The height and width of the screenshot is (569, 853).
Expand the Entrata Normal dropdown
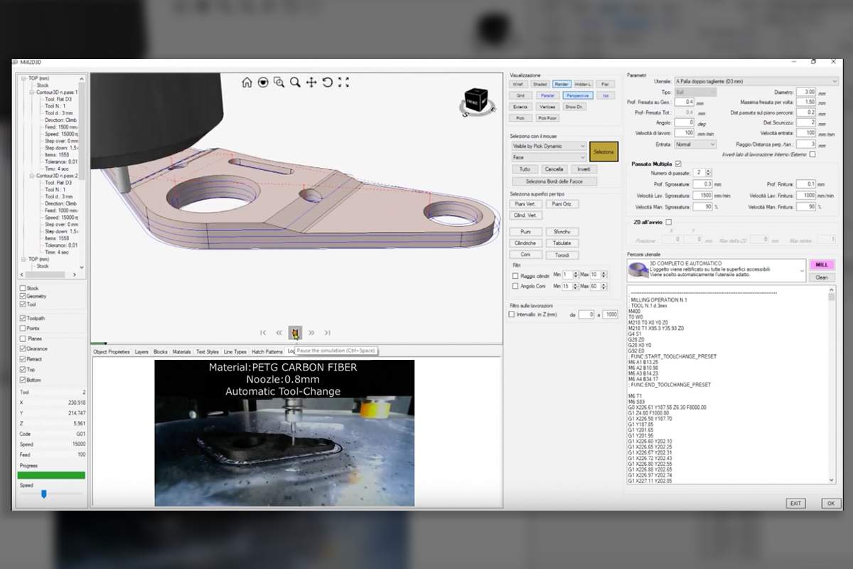click(694, 144)
